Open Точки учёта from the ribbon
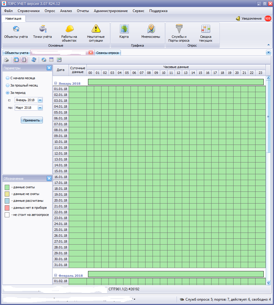This screenshot has height=305, width=274. [43, 32]
